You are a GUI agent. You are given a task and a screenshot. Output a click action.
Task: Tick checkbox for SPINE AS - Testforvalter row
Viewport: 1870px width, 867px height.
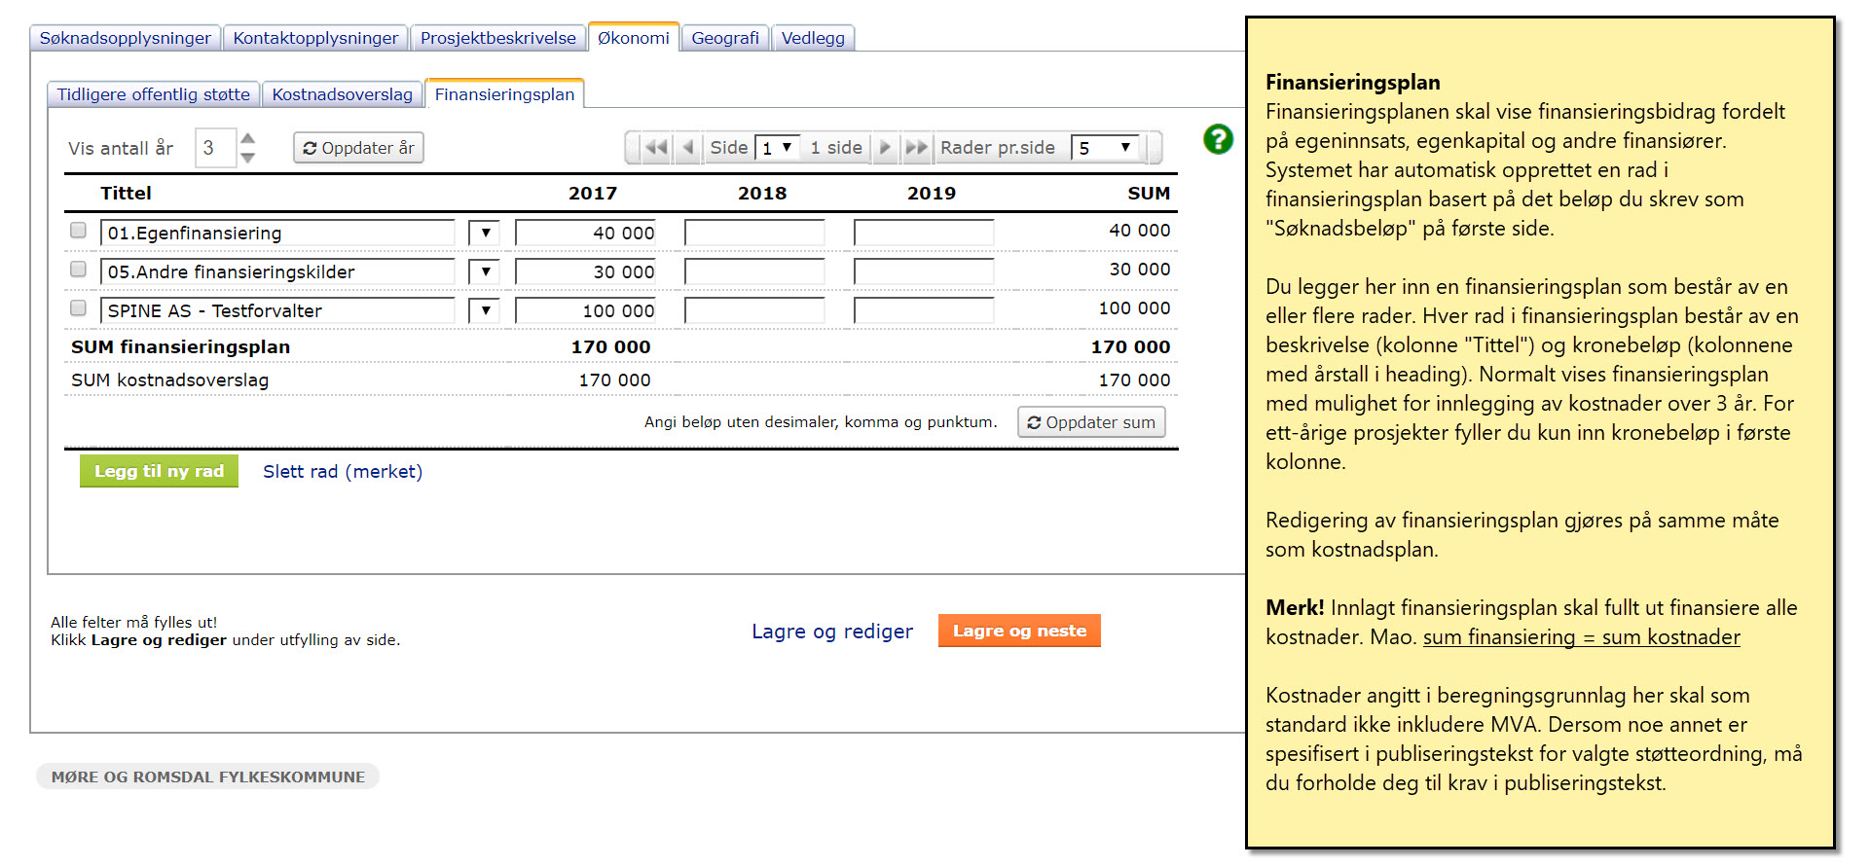point(78,308)
